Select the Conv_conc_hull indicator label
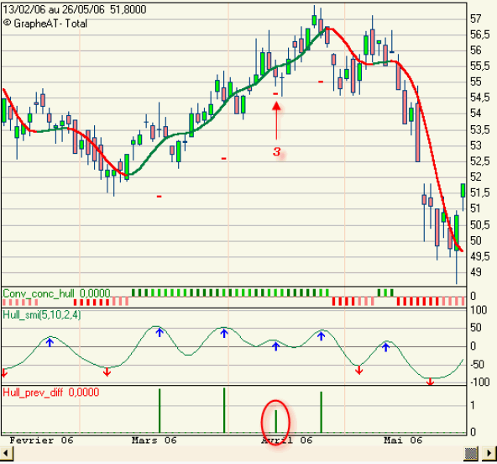Screen dimensions: 497x464 (x=39, y=293)
